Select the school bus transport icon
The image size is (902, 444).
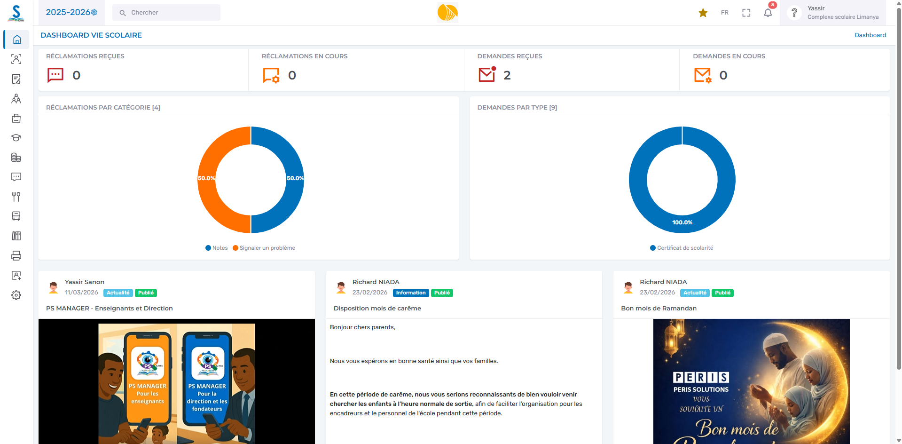pos(16,216)
